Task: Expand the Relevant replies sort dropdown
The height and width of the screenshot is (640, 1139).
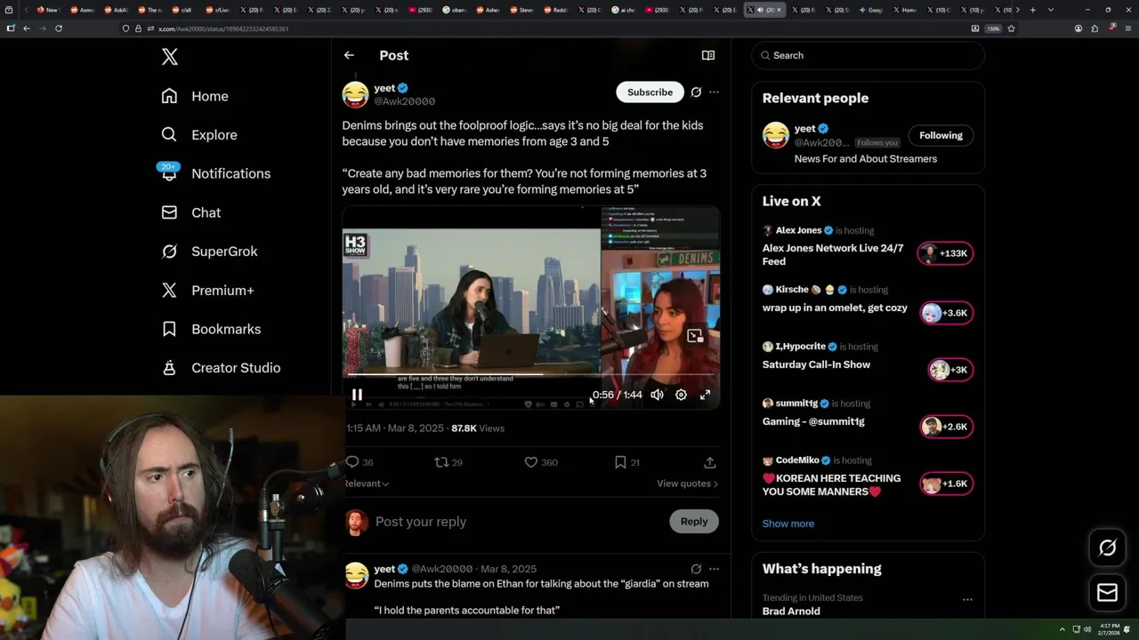Action: (x=367, y=484)
